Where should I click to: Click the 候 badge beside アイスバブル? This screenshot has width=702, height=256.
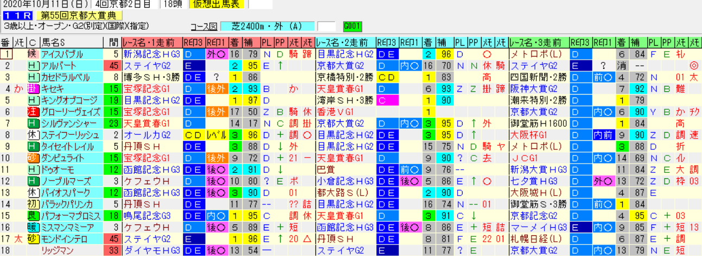tap(34, 54)
